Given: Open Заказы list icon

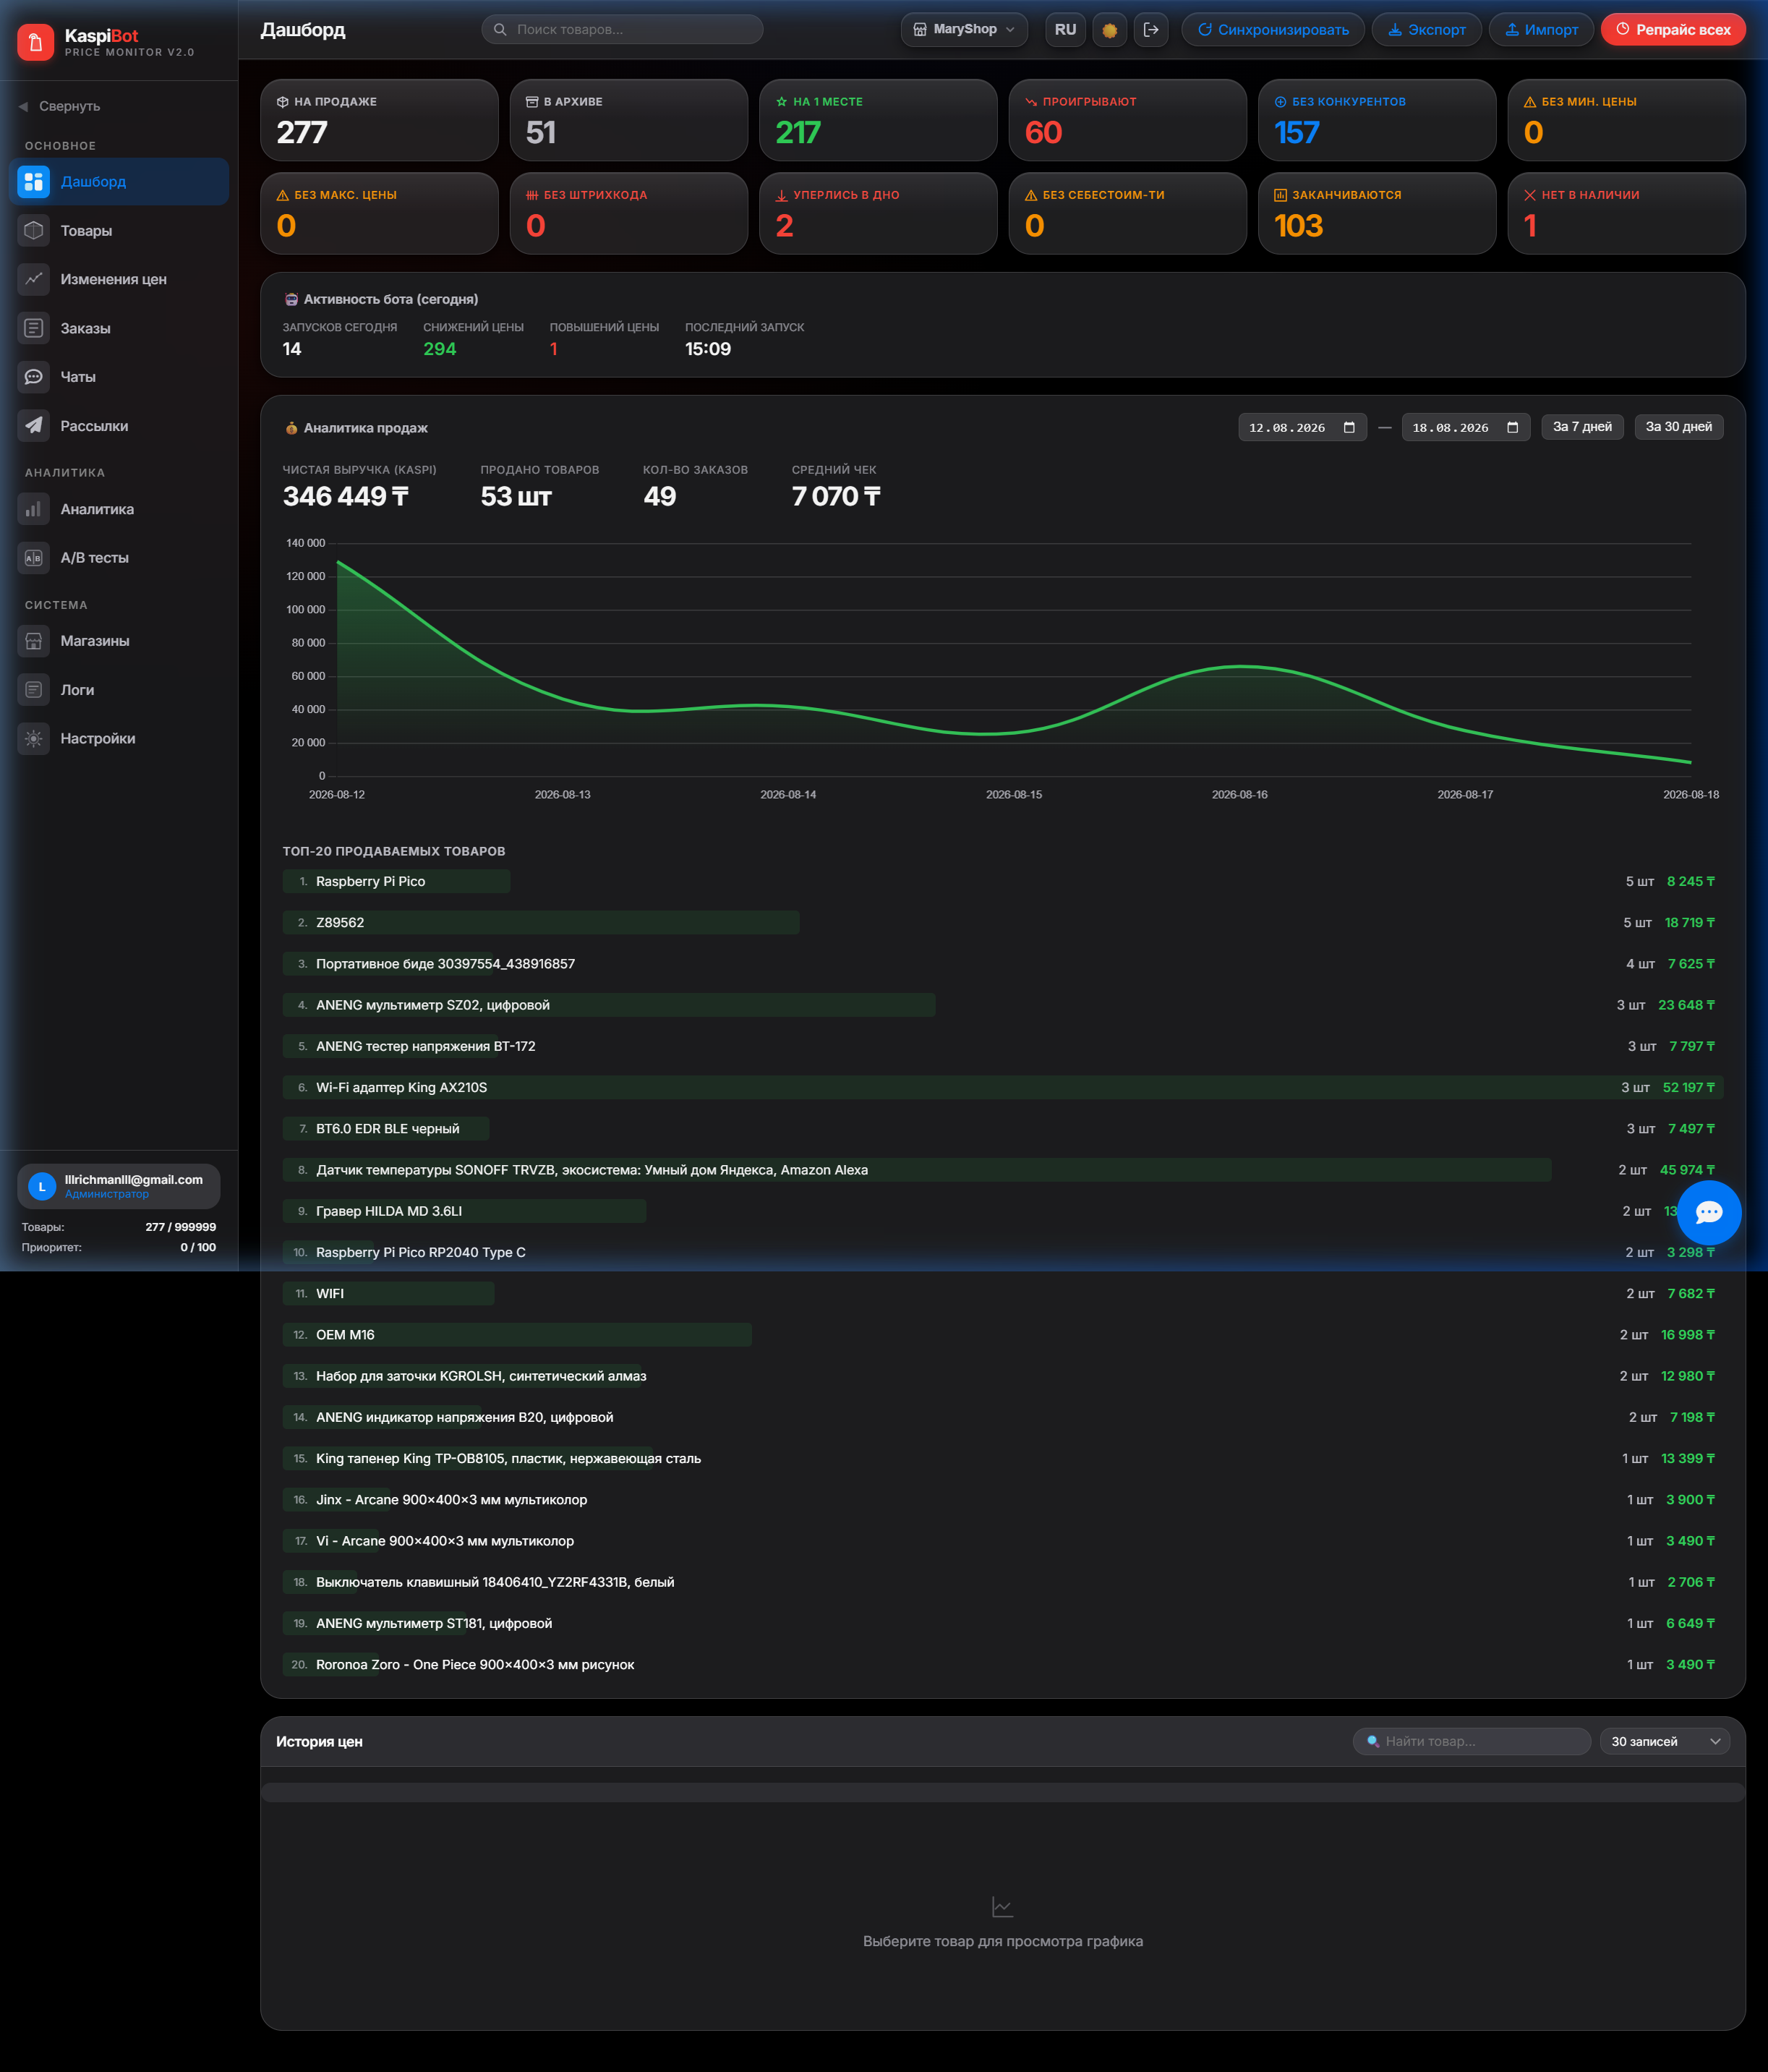Looking at the screenshot, I should tap(34, 328).
